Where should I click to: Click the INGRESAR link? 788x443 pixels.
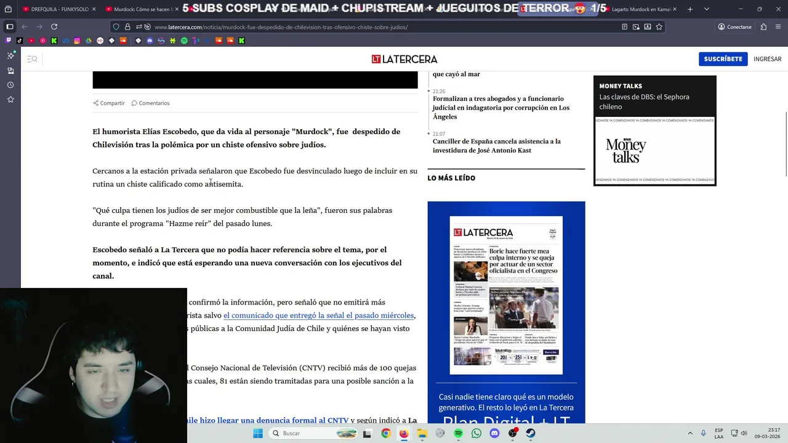(767, 59)
